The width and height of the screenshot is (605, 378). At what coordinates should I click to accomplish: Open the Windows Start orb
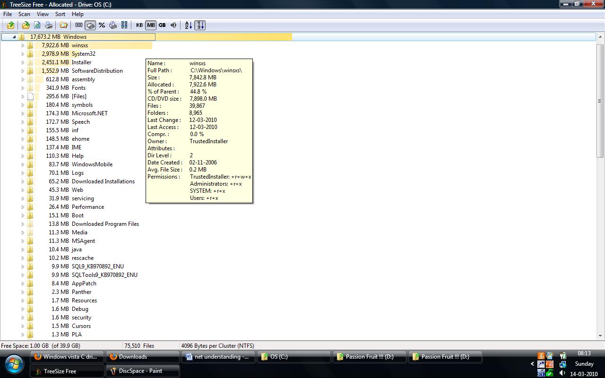point(15,364)
